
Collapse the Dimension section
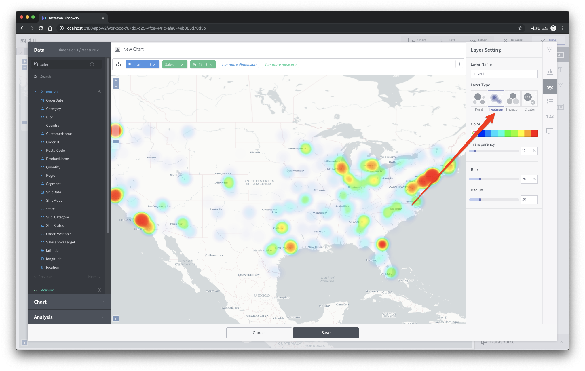coord(35,91)
